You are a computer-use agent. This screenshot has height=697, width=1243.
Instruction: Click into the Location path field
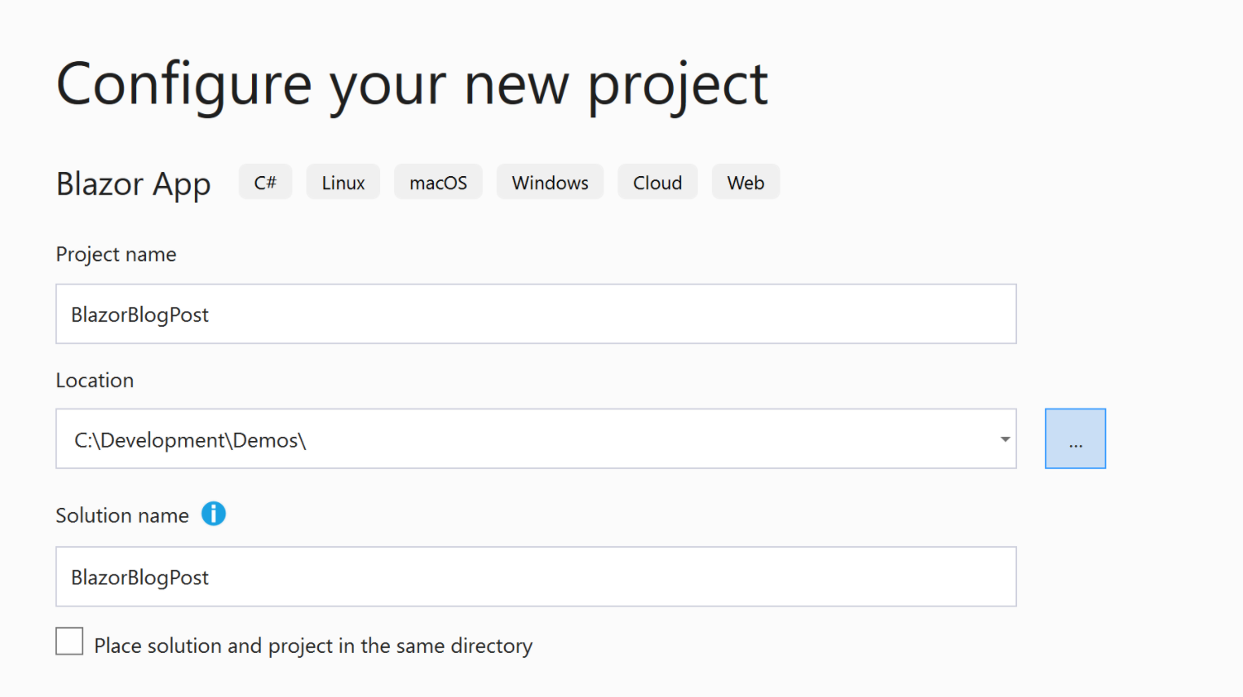(x=536, y=439)
